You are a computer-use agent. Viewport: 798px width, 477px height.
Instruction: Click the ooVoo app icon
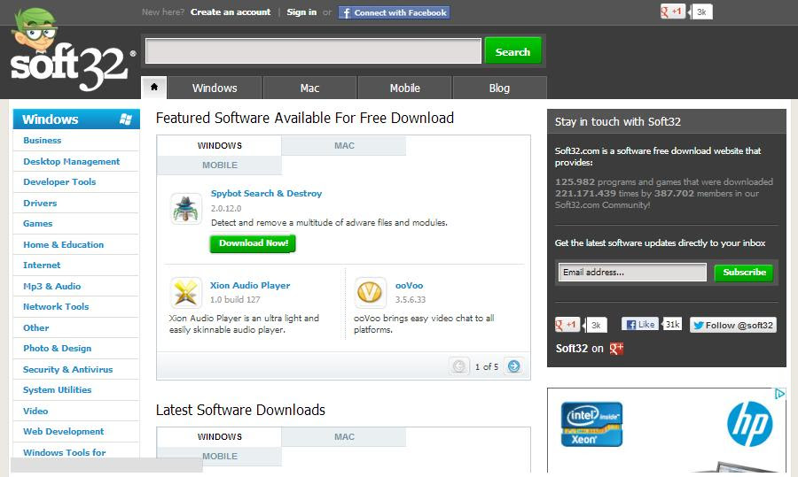pos(370,293)
